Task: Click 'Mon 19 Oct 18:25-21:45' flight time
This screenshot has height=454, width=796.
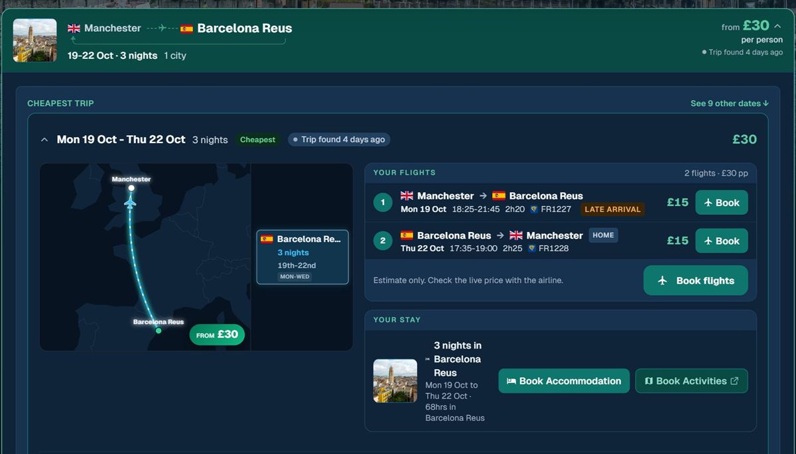Action: coord(450,209)
